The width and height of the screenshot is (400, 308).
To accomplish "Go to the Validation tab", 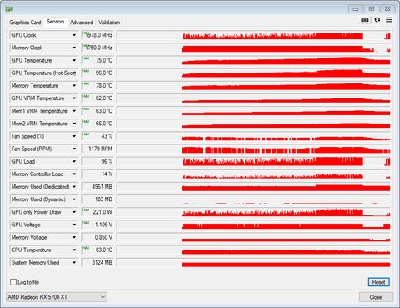I will pos(109,23).
